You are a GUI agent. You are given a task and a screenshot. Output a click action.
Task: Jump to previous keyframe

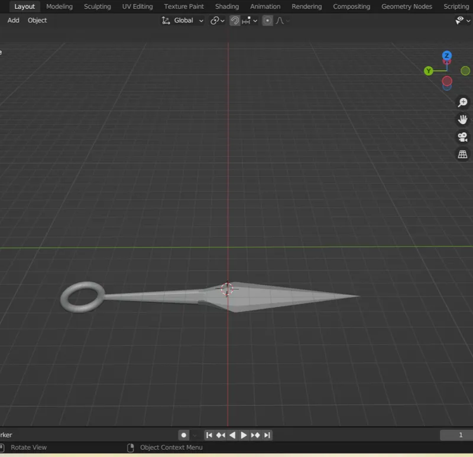pyautogui.click(x=221, y=435)
